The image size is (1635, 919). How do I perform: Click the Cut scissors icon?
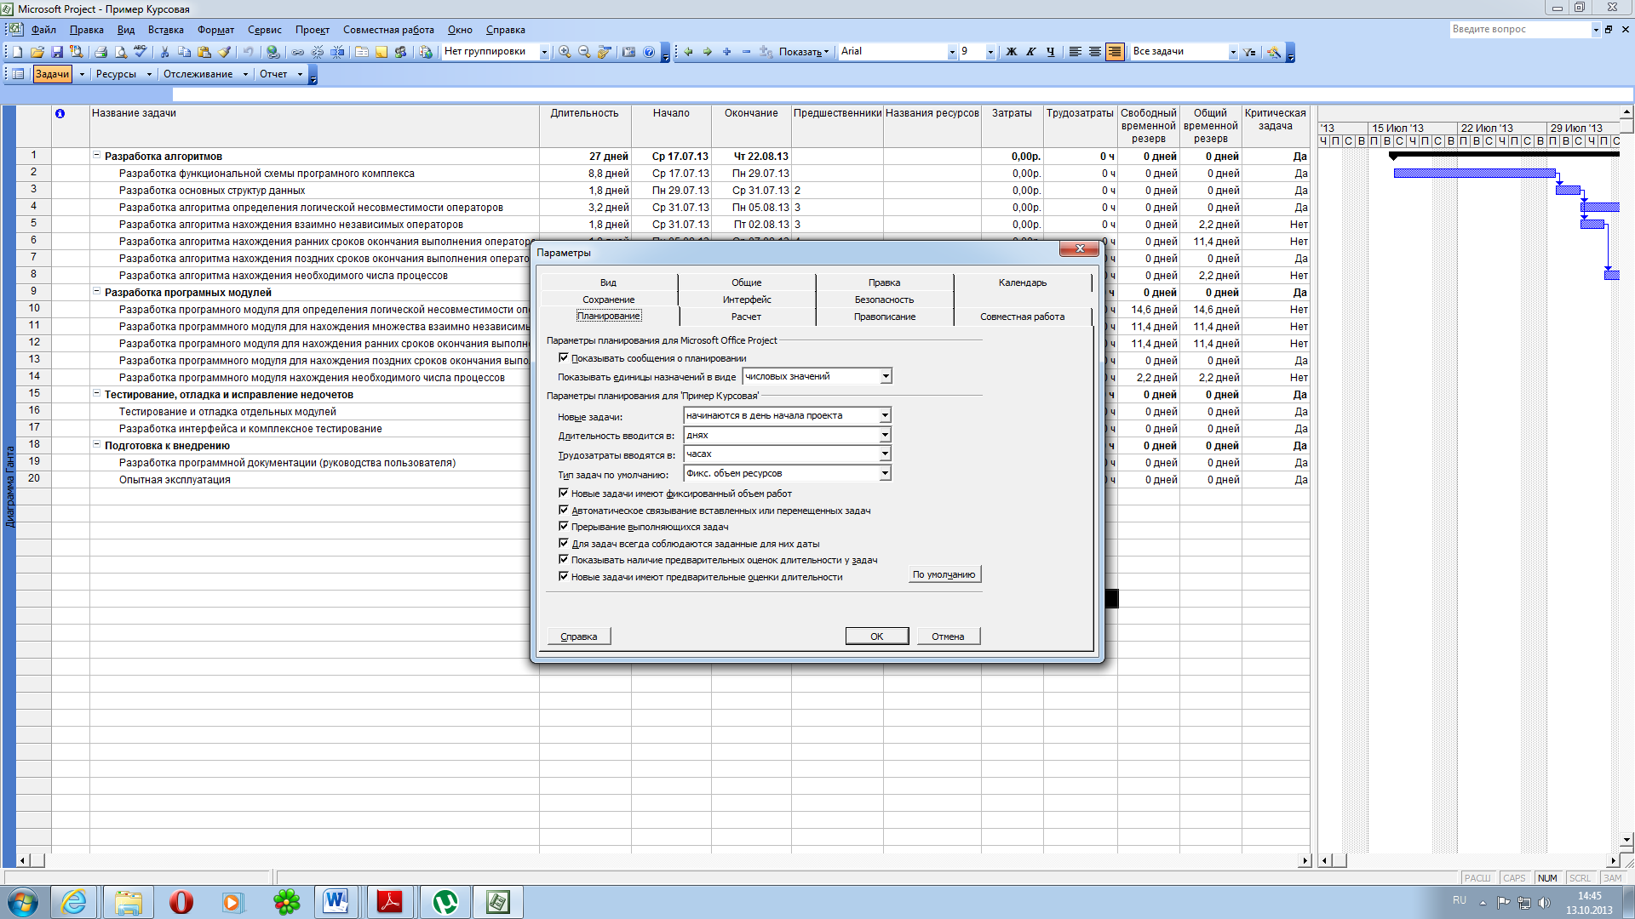coord(165,52)
